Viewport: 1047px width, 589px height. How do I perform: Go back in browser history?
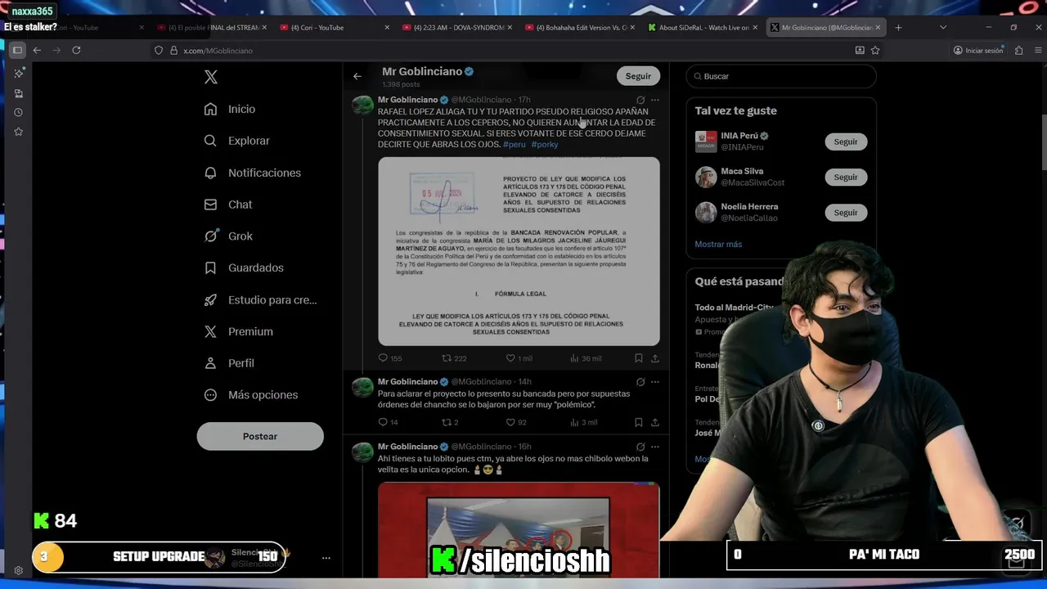tap(37, 50)
